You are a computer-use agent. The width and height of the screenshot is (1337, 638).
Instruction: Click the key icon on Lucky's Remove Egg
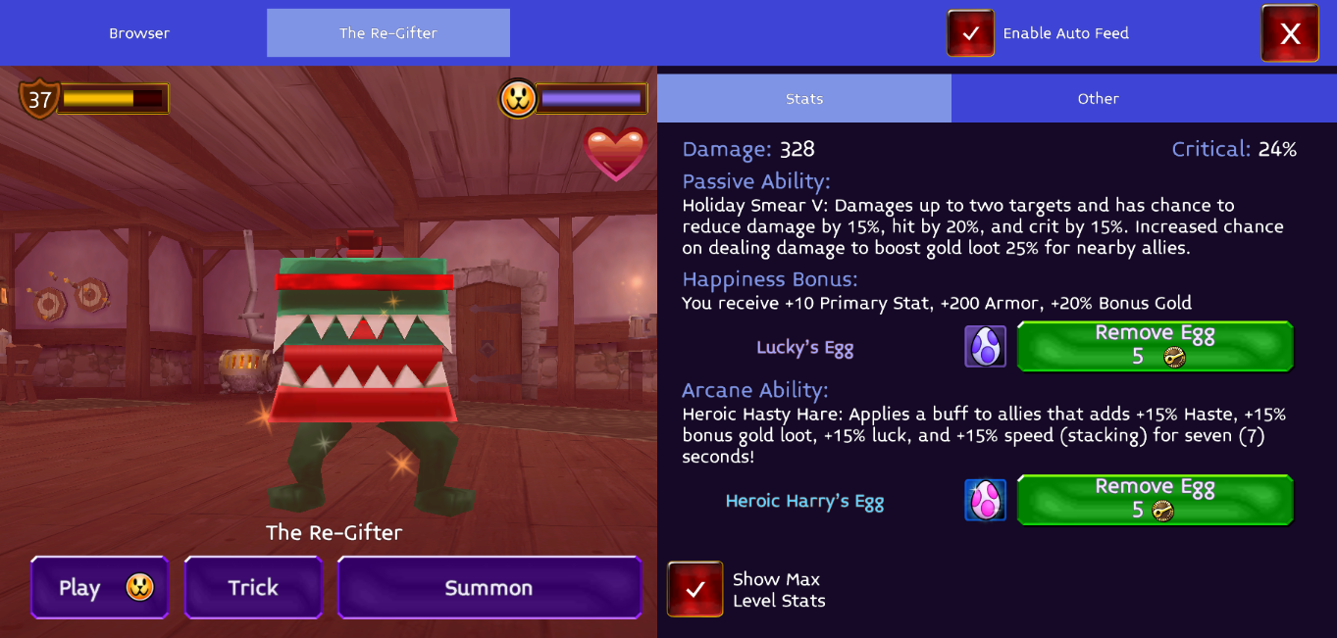click(x=1173, y=358)
